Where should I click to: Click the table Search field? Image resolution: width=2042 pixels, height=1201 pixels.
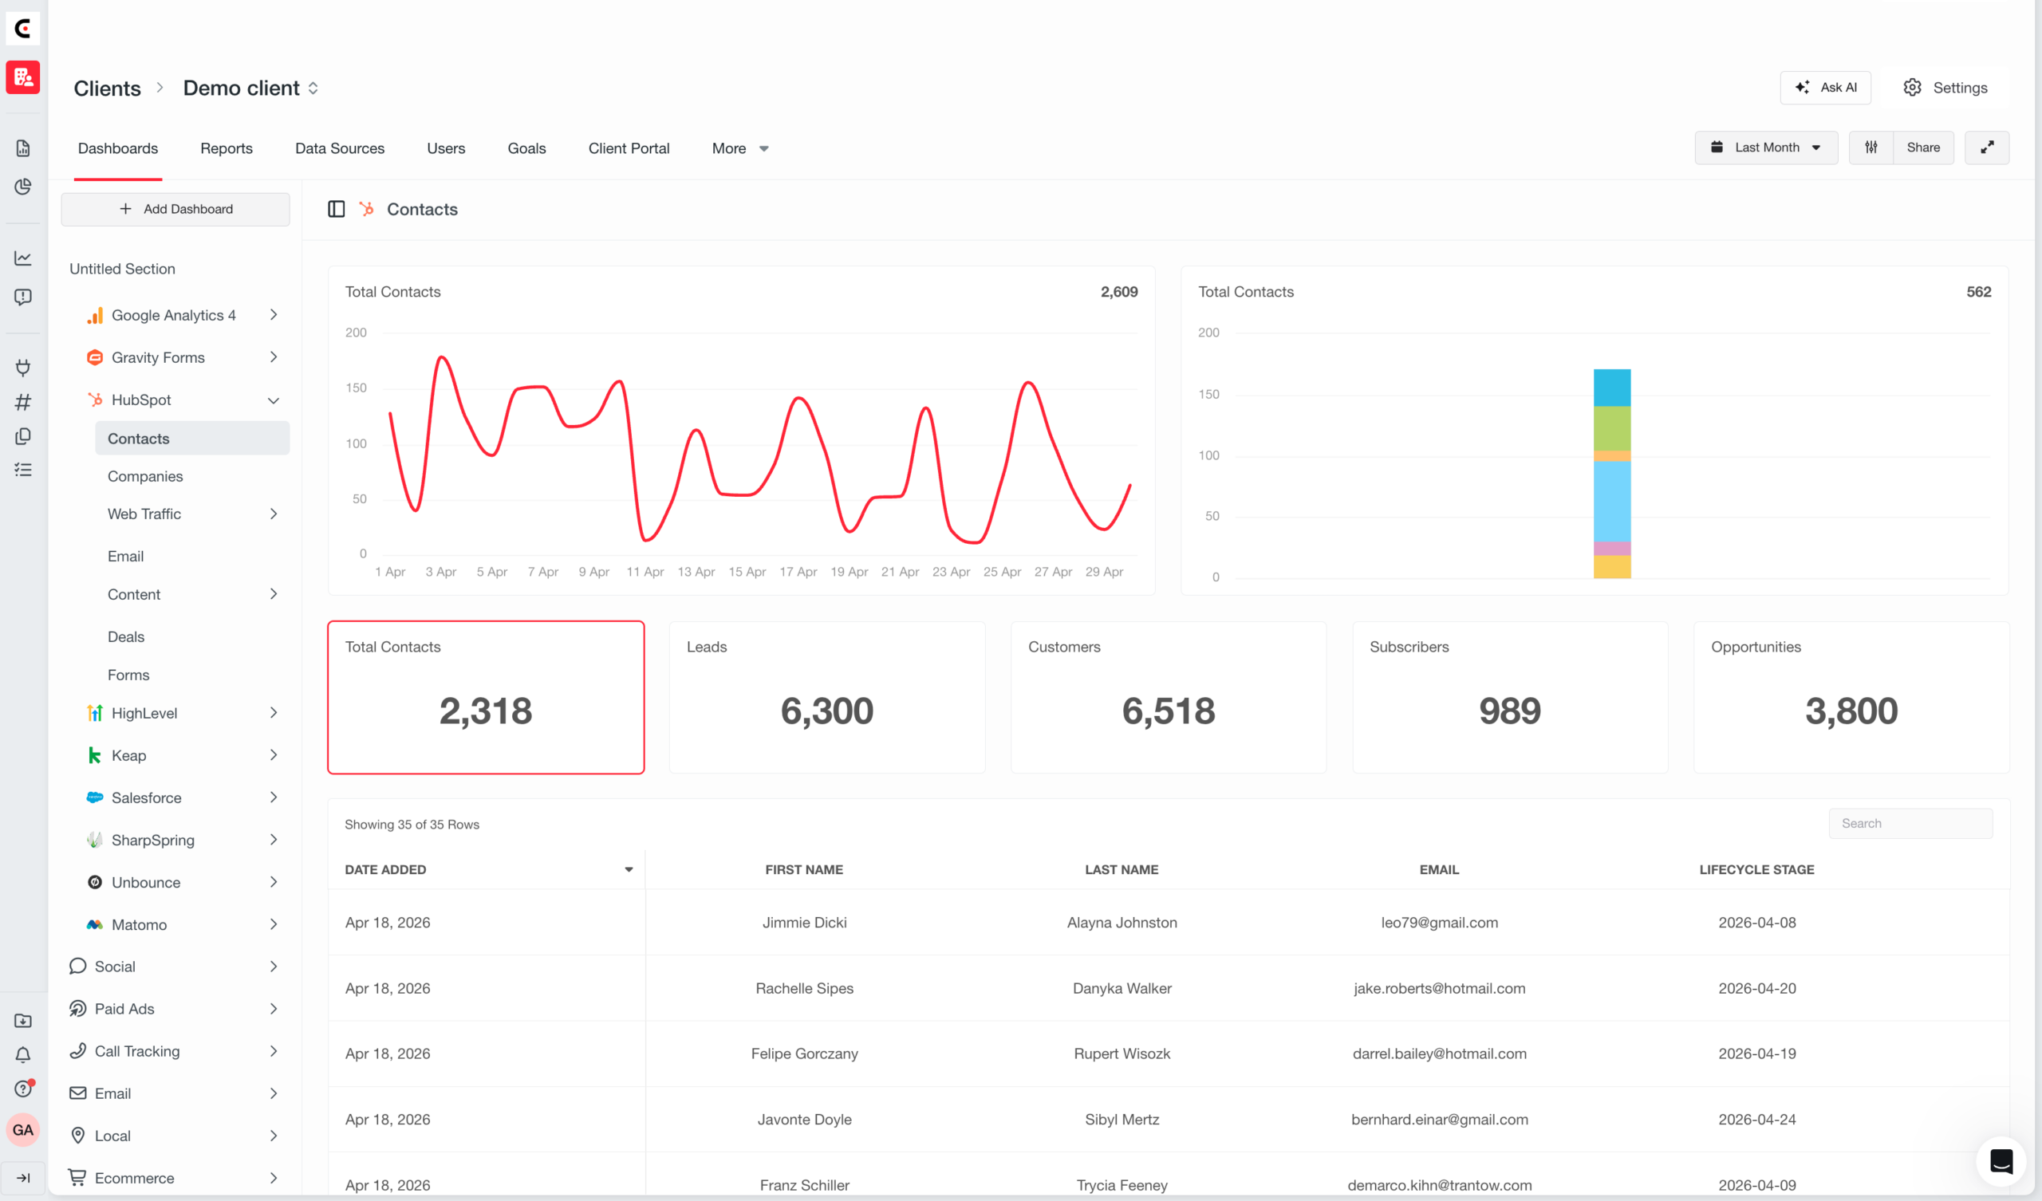point(1910,823)
